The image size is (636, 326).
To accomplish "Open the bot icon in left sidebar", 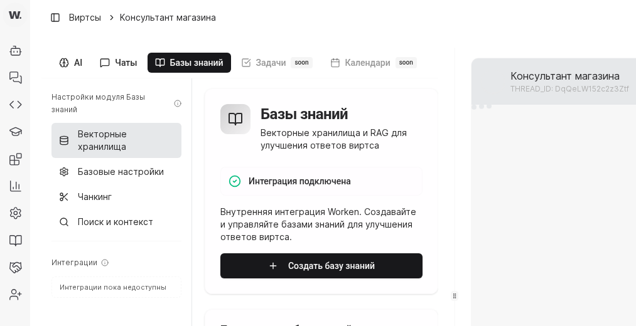I will (16, 51).
